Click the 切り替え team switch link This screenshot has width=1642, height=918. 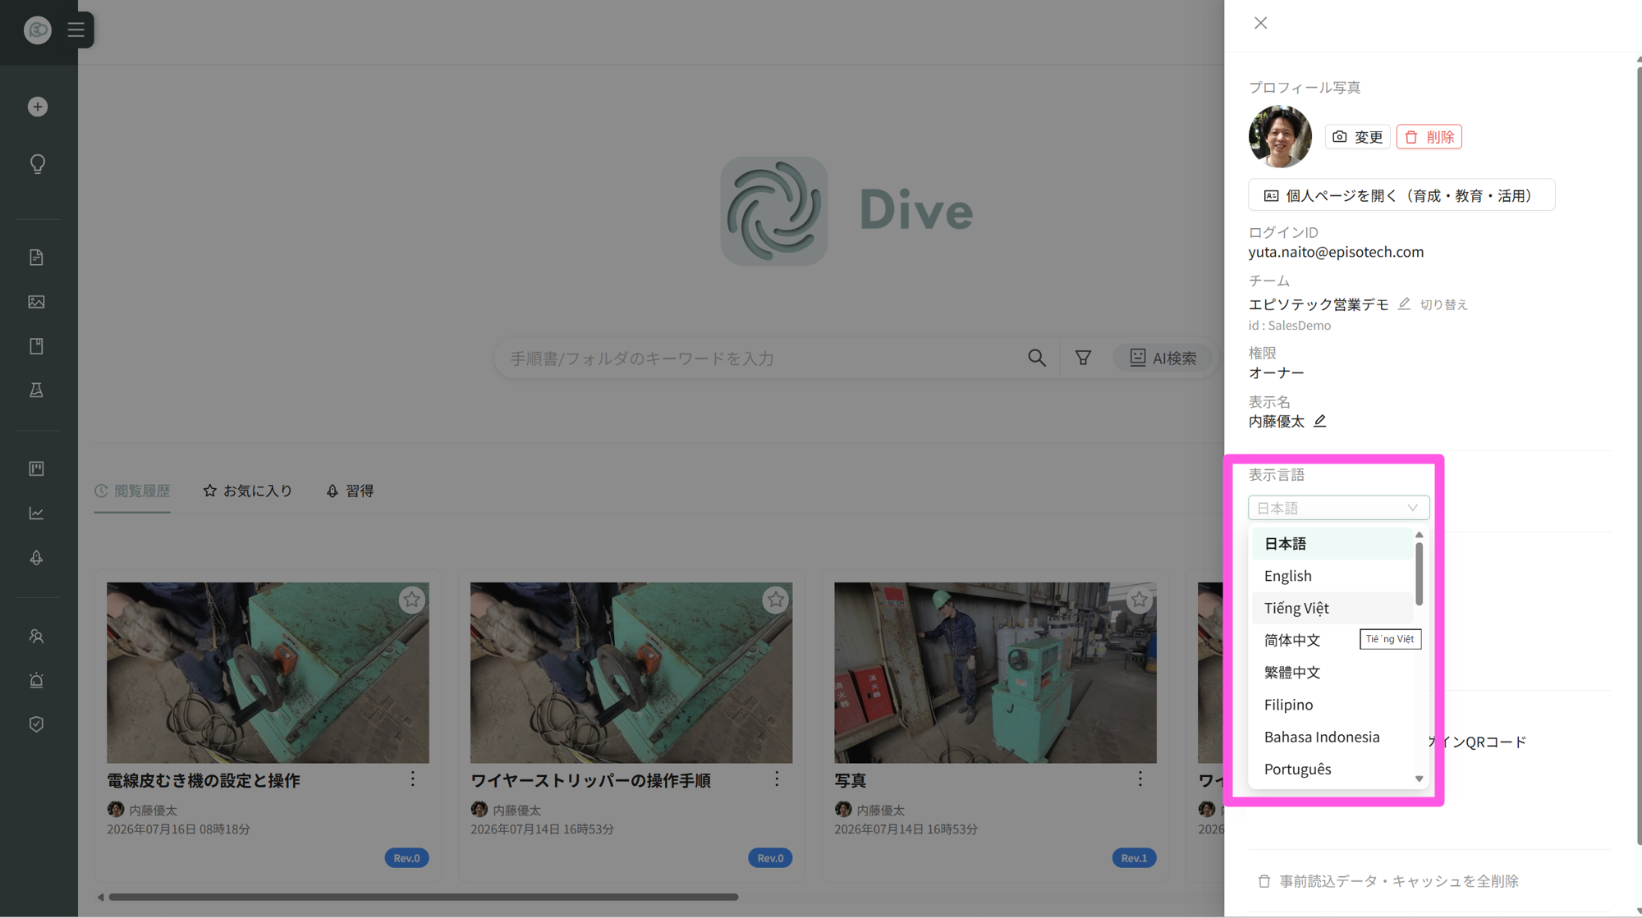tap(1443, 304)
